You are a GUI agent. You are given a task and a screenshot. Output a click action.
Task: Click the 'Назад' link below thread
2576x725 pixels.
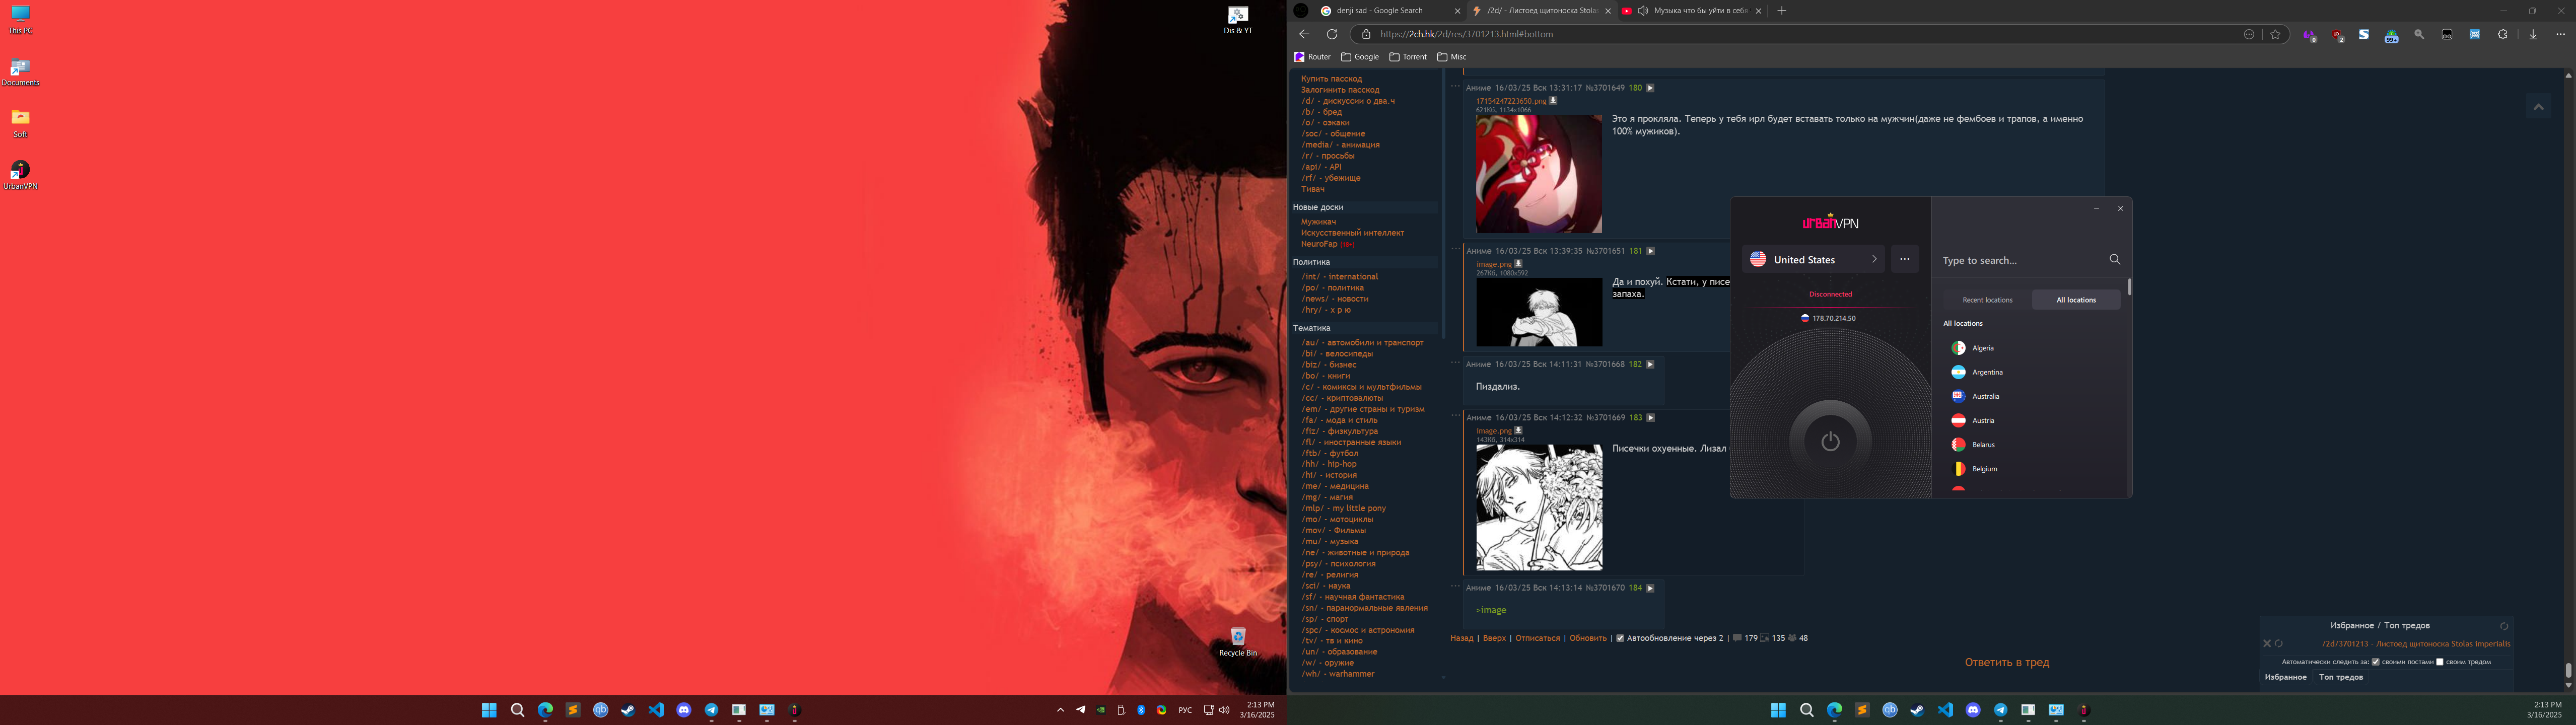[1462, 638]
